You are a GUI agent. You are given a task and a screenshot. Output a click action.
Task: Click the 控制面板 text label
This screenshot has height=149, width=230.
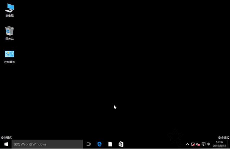coord(10,62)
